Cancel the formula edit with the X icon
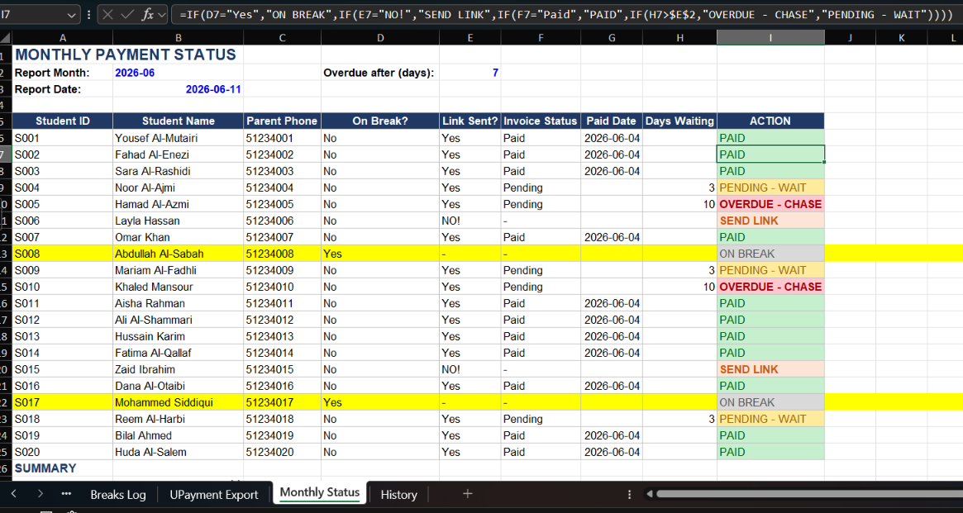This screenshot has width=963, height=513. [107, 15]
